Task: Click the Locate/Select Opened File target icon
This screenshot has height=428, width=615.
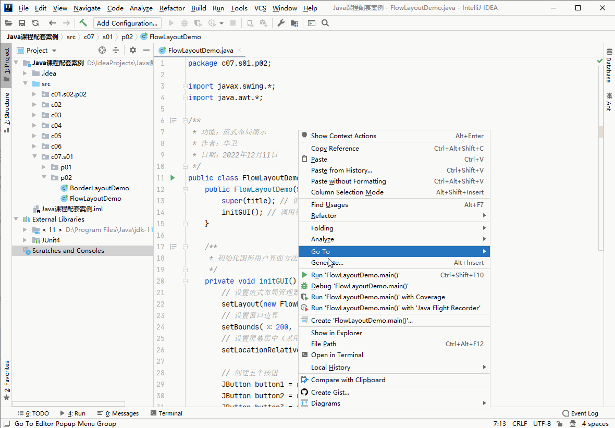Action: (x=102, y=50)
